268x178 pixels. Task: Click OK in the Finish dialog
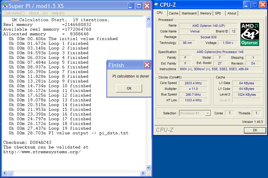[129, 88]
